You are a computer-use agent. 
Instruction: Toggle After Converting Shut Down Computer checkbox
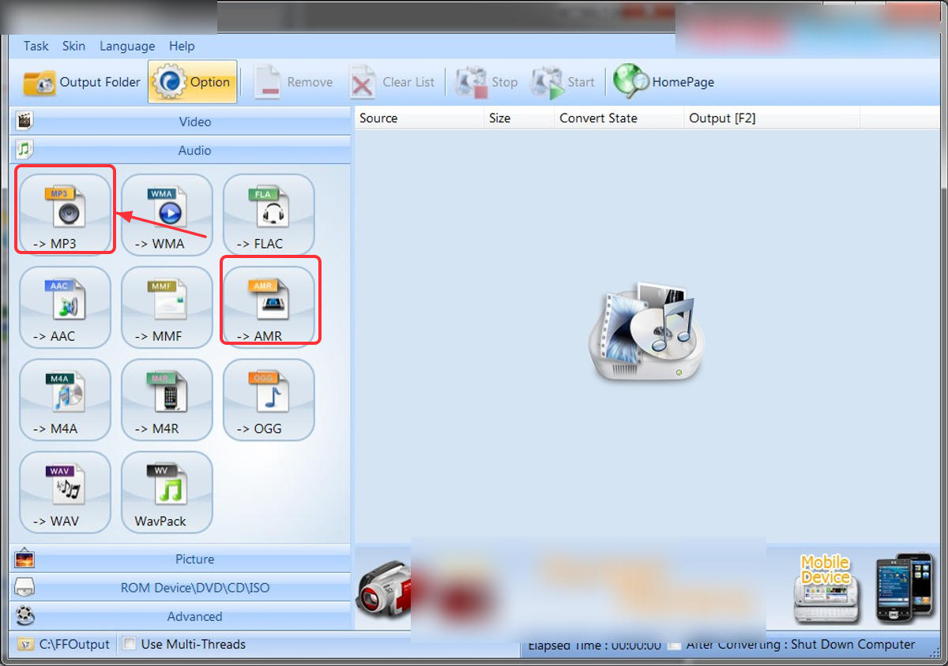tap(675, 645)
